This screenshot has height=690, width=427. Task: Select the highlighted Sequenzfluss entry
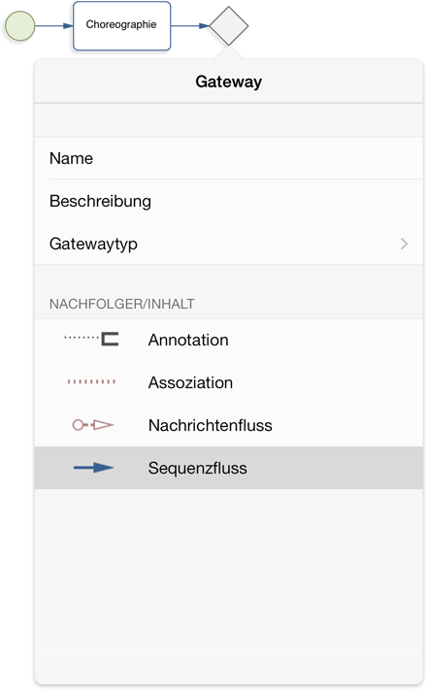pos(228,468)
